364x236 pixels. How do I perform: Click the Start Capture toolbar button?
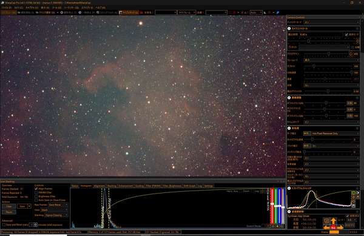[x=25, y=13]
